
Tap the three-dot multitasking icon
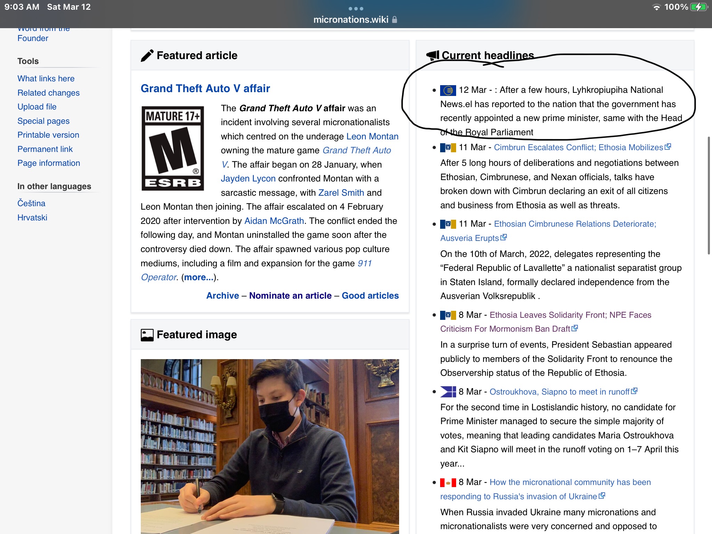point(356,8)
